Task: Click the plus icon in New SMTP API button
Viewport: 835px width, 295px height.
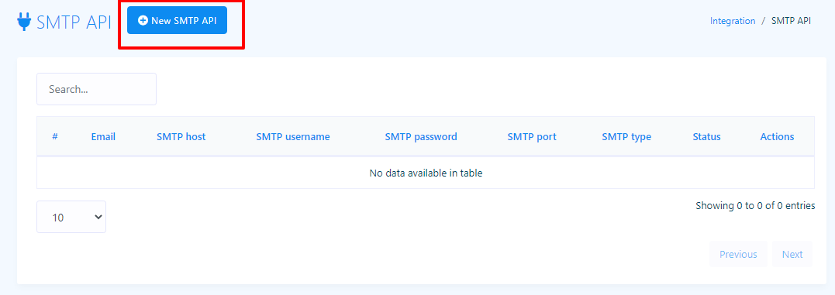Action: (x=143, y=20)
